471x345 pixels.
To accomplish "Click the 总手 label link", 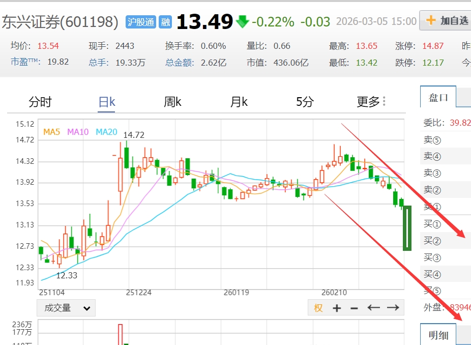I will [99, 63].
